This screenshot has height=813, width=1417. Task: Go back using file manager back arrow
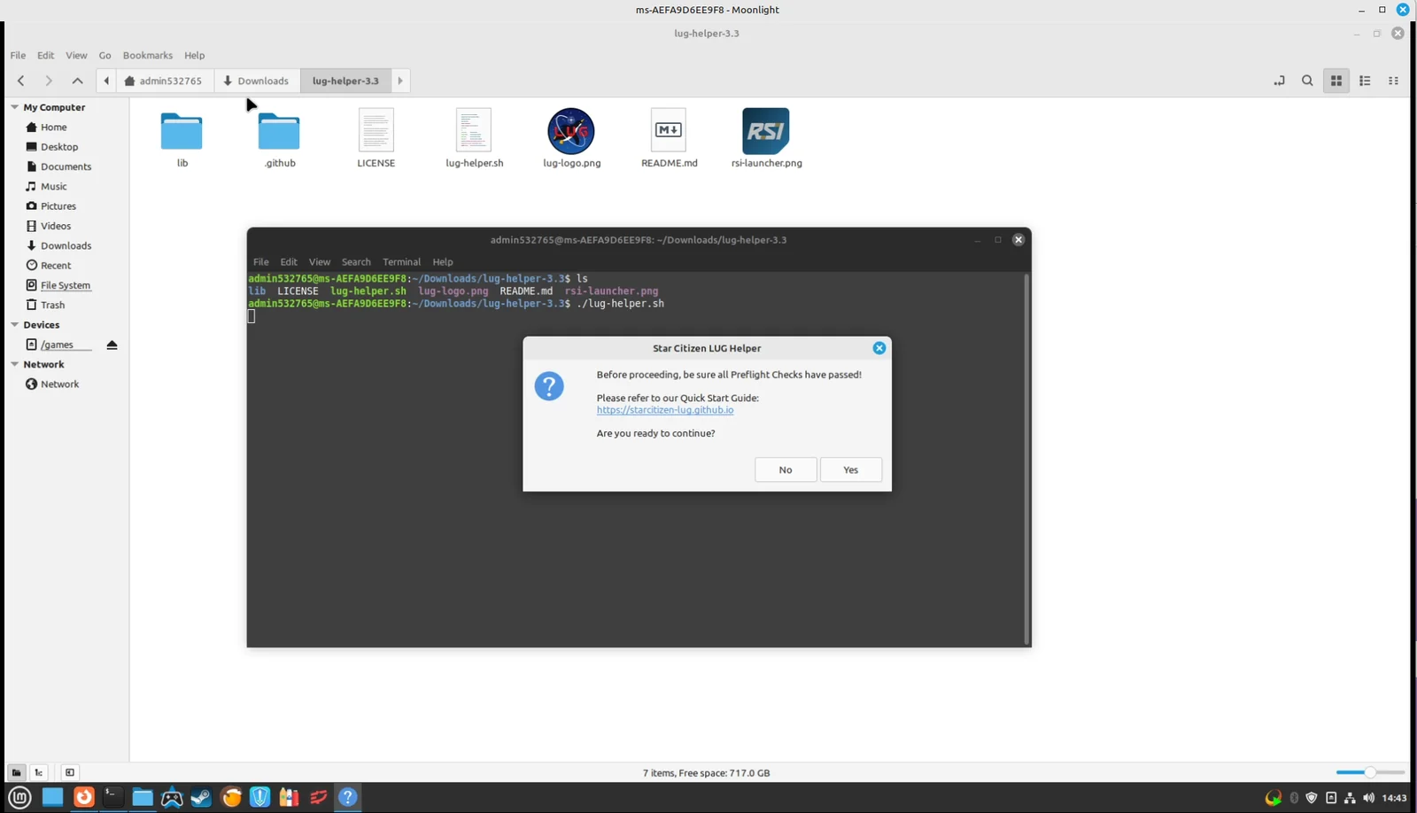[20, 81]
